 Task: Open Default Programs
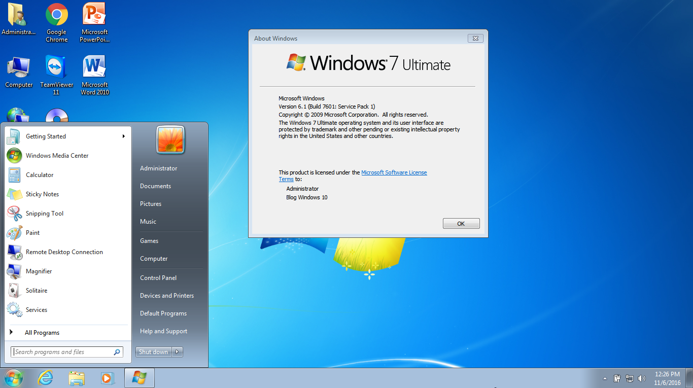(163, 313)
